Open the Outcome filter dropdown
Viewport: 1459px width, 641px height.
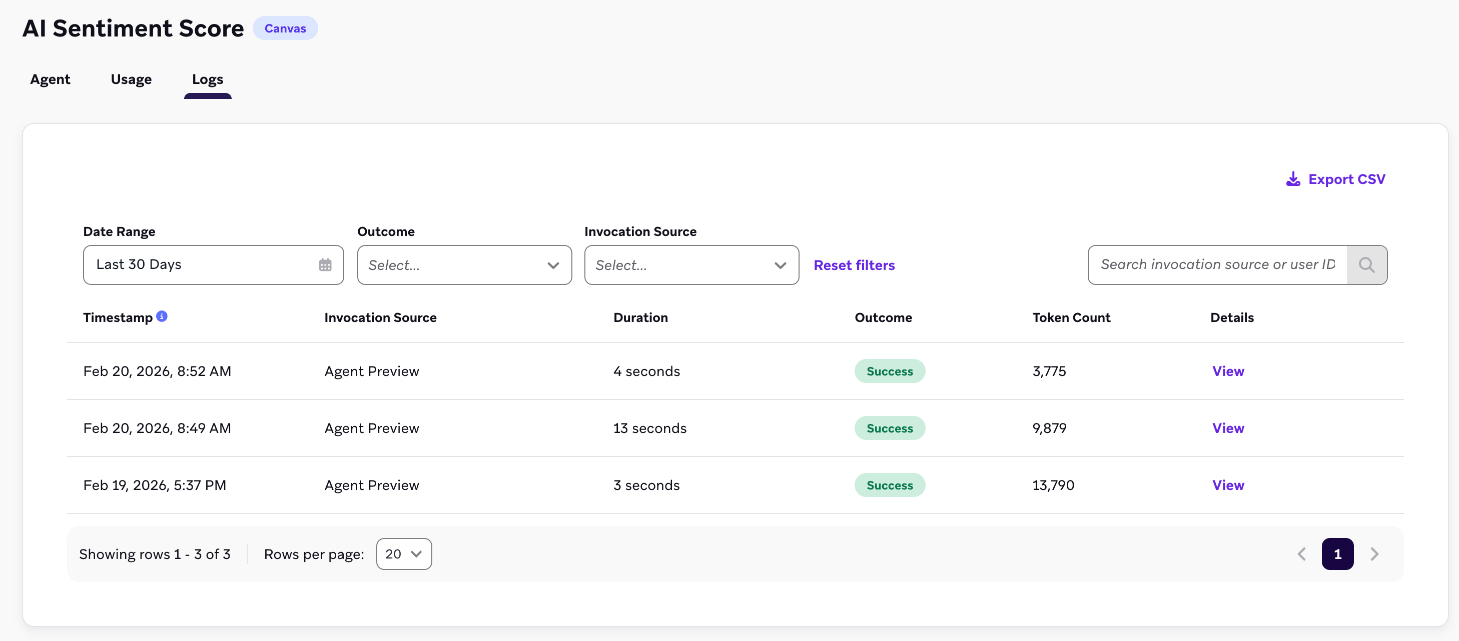pyautogui.click(x=464, y=265)
